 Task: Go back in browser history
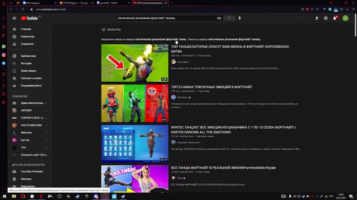coord(11,9)
